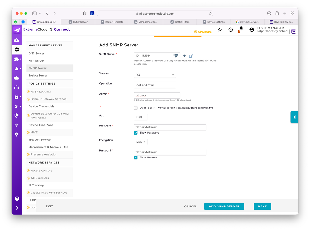This screenshot has width=310, height=230.
Task: Select Syslog Server in the left menu
Action: click(x=38, y=75)
